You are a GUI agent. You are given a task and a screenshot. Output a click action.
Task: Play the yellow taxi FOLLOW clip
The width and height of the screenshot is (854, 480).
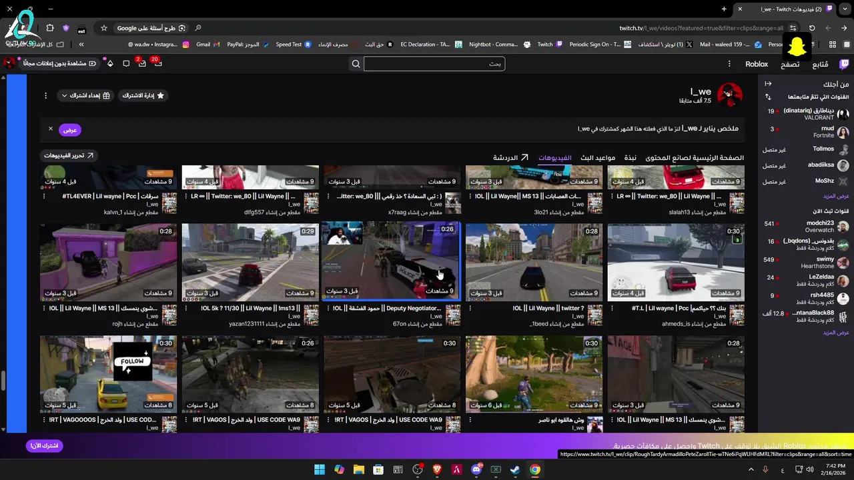[x=108, y=374]
